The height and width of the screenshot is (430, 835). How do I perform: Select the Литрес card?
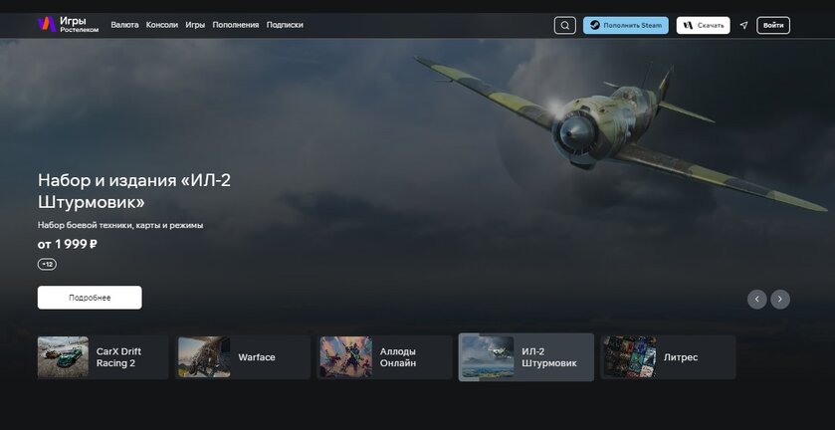(669, 357)
